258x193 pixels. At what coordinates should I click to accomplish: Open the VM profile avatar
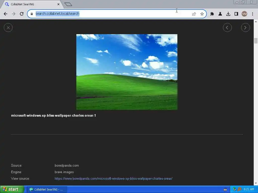click(x=244, y=14)
